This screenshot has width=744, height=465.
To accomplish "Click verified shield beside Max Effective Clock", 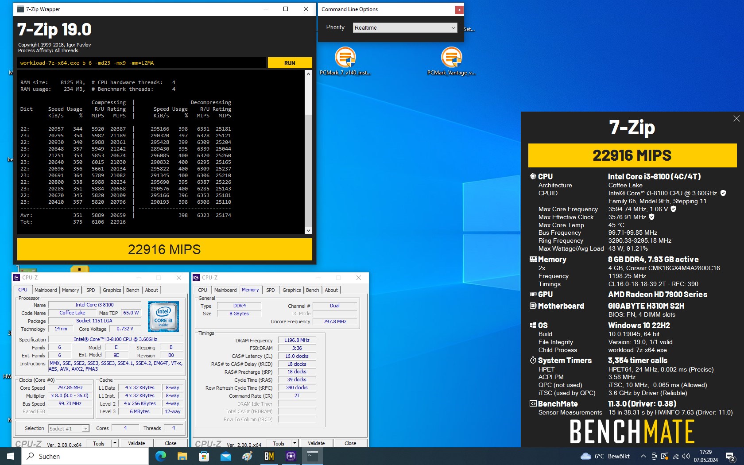I will pyautogui.click(x=651, y=217).
